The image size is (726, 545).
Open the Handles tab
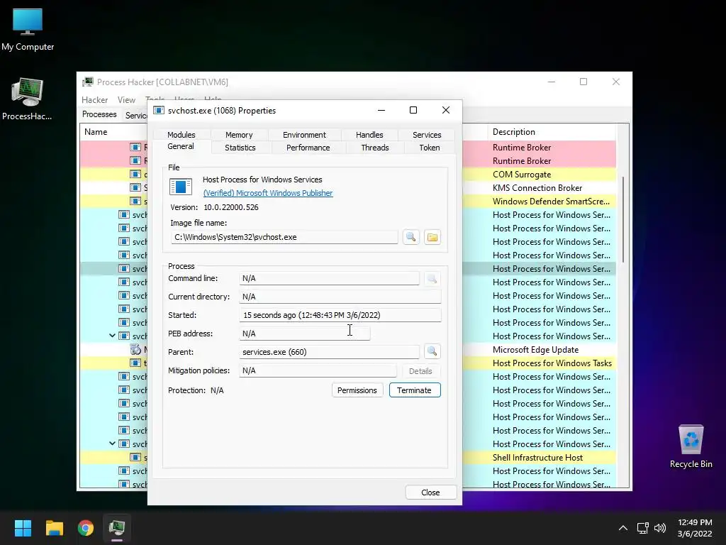(369, 135)
